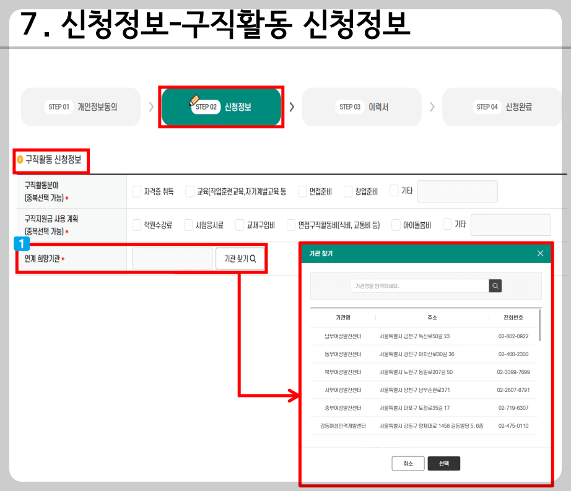Screen dimensions: 571x491
Task: Close the 기관 찾기 popup with the X icon
Action: click(539, 253)
